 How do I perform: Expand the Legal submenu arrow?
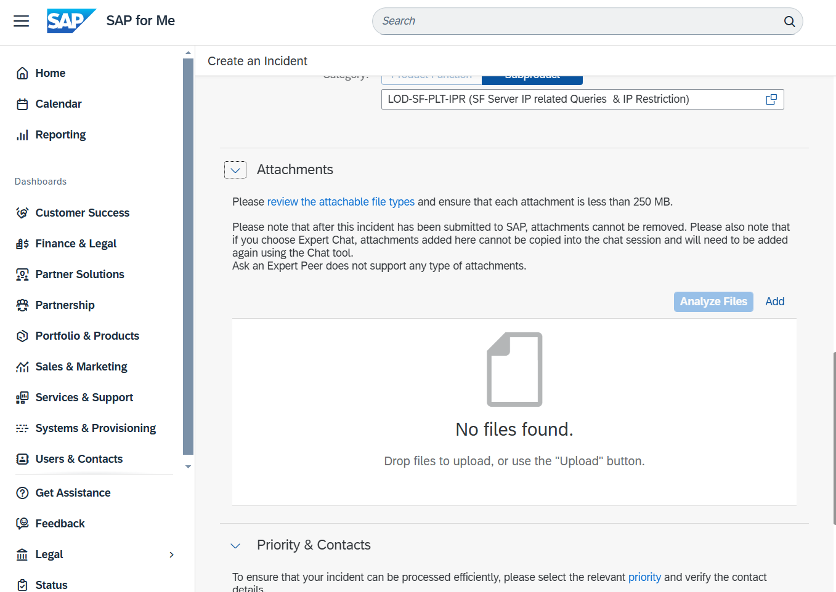(x=172, y=554)
